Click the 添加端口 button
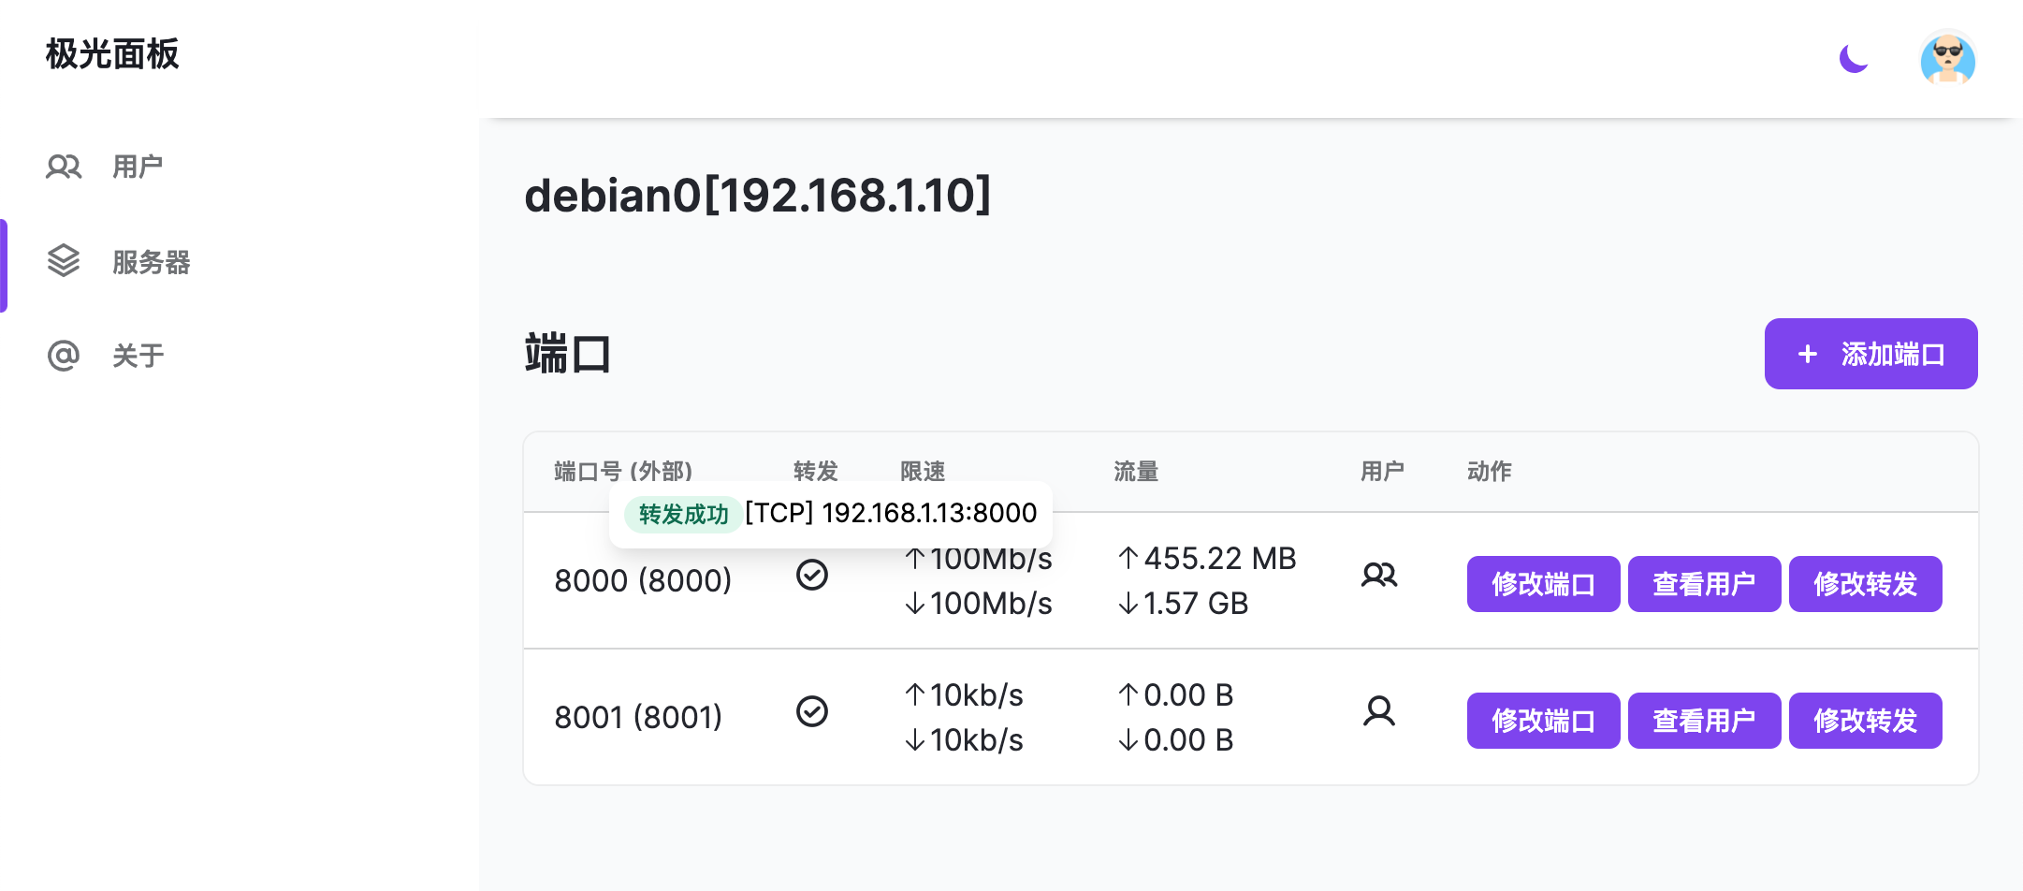The width and height of the screenshot is (2023, 891). pos(1870,354)
